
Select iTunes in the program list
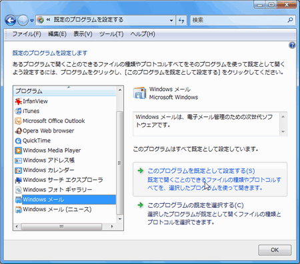click(x=31, y=111)
